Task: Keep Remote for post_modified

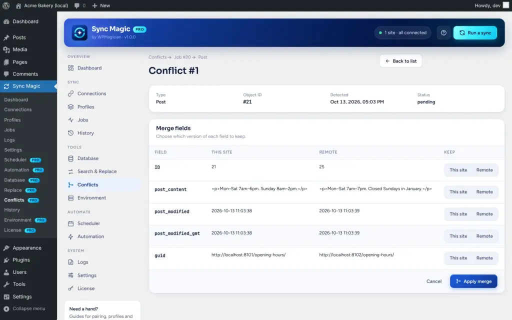Action: click(x=484, y=214)
